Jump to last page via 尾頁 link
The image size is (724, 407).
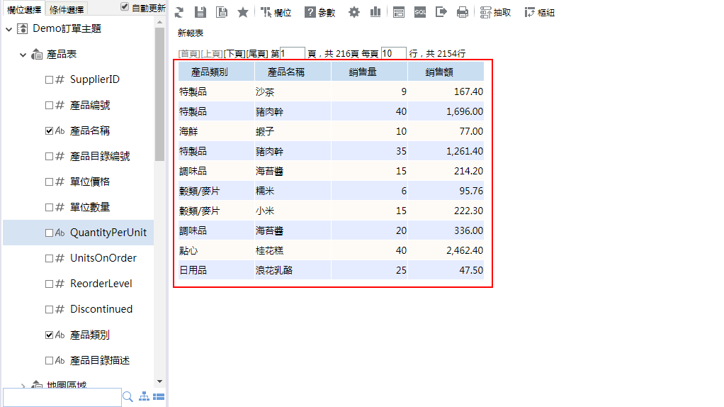coord(257,54)
